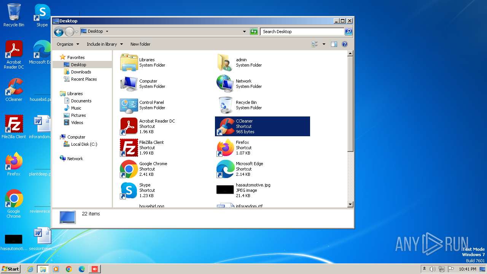
Task: Toggle the preview pane button
Action: click(334, 44)
